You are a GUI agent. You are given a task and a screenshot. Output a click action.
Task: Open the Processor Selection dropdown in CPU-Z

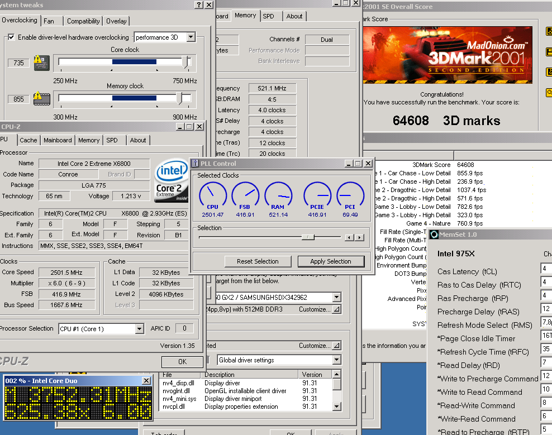[140, 329]
